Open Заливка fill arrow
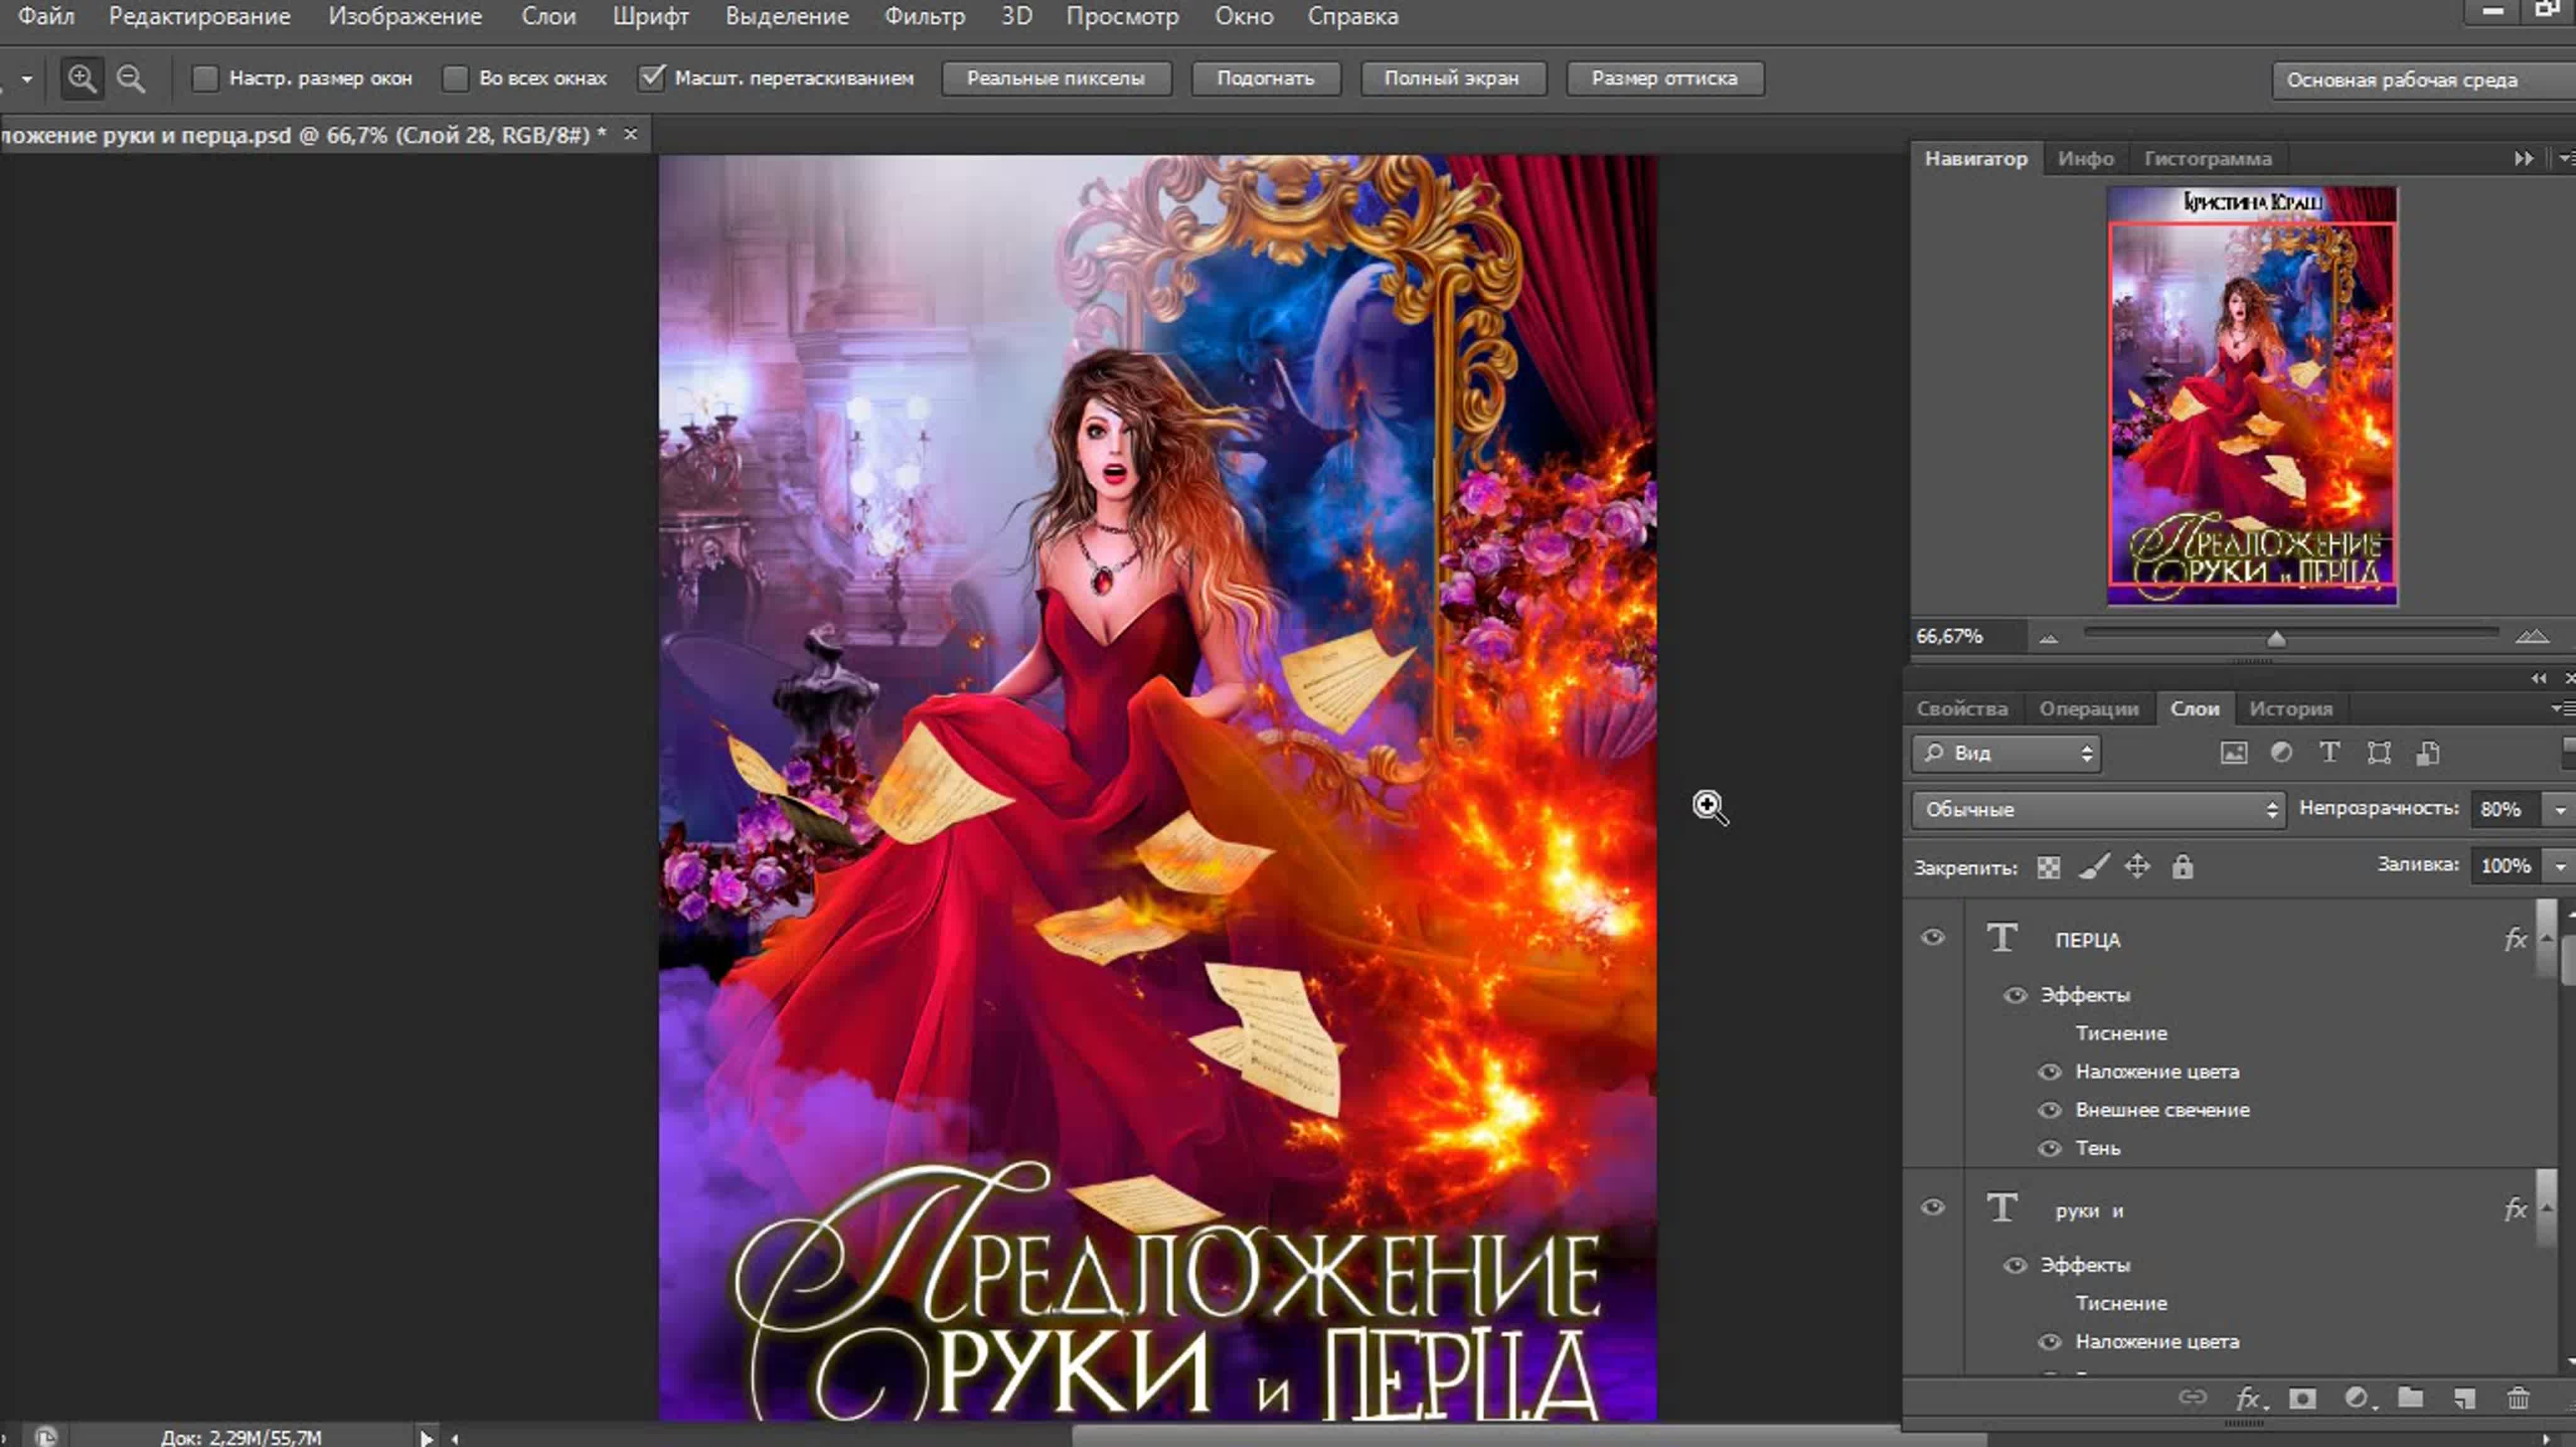2576x1447 pixels. pos(2560,866)
